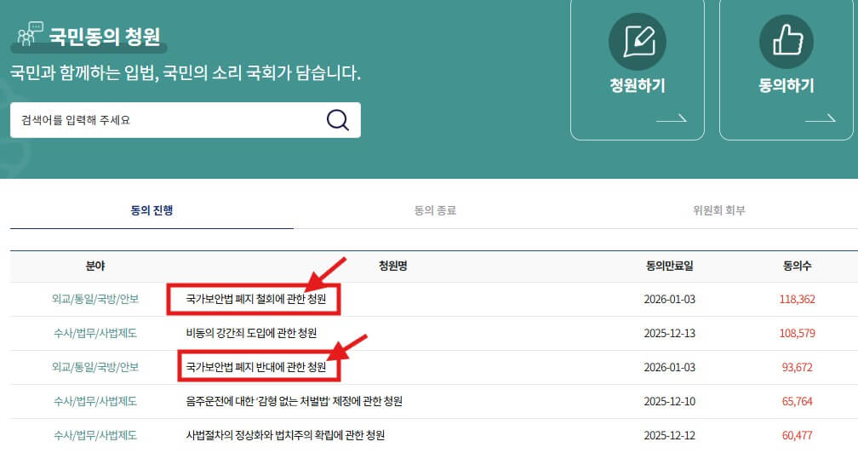Click the 118,362 consent count
The width and height of the screenshot is (858, 453).
(798, 299)
